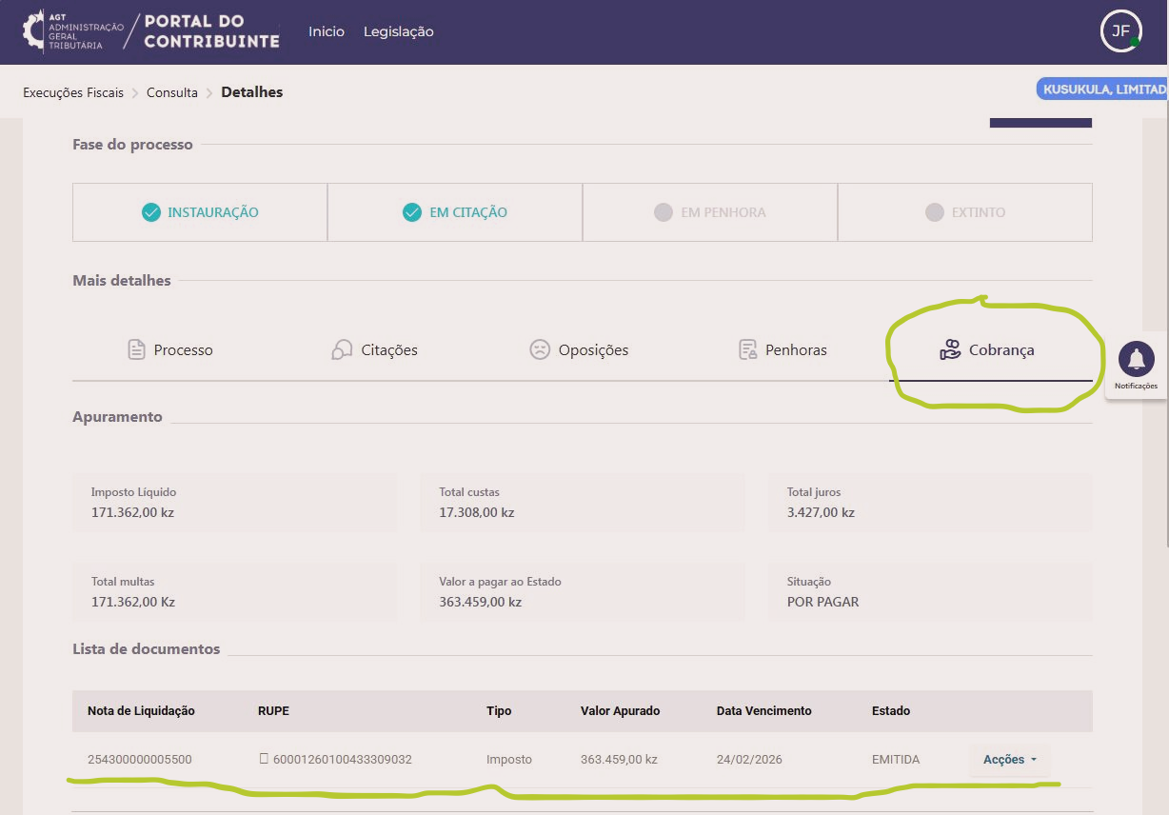
Task: Click the KUSUKULA, LIMITADA company badge
Action: click(1103, 89)
